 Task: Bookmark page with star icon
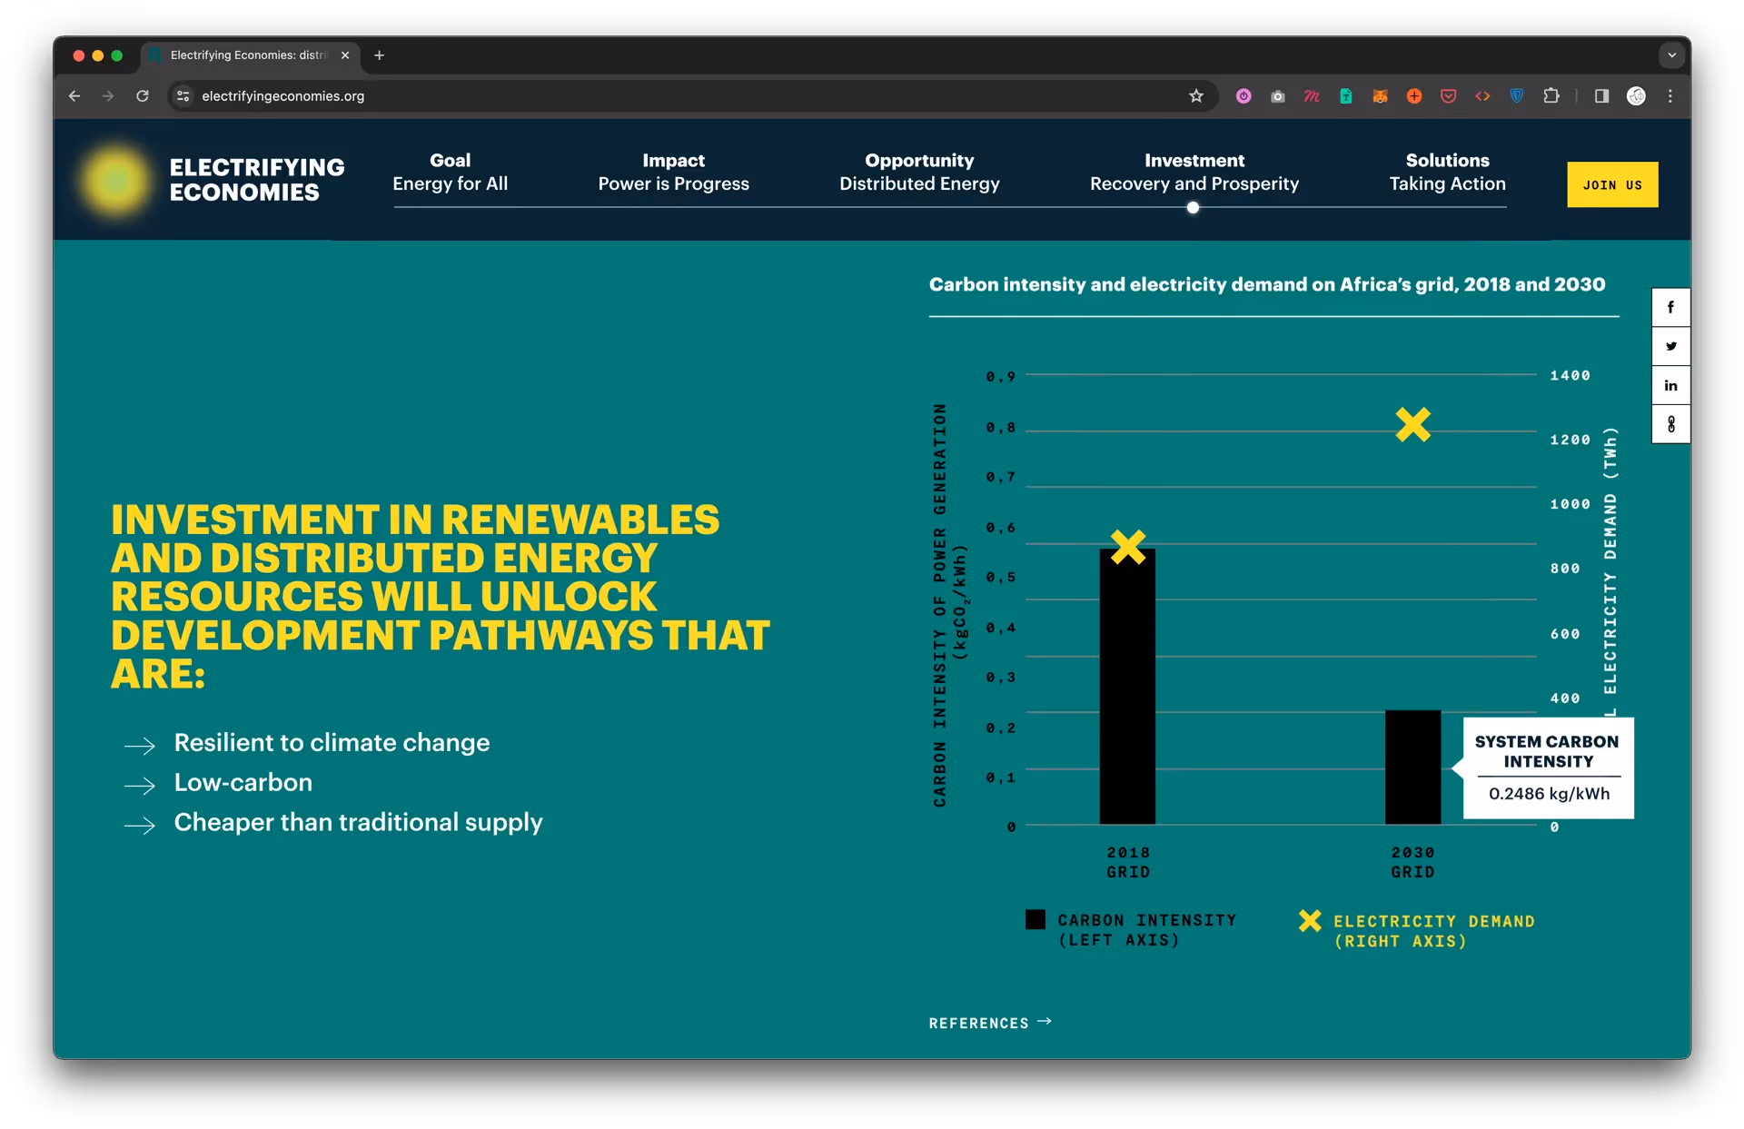tap(1195, 96)
